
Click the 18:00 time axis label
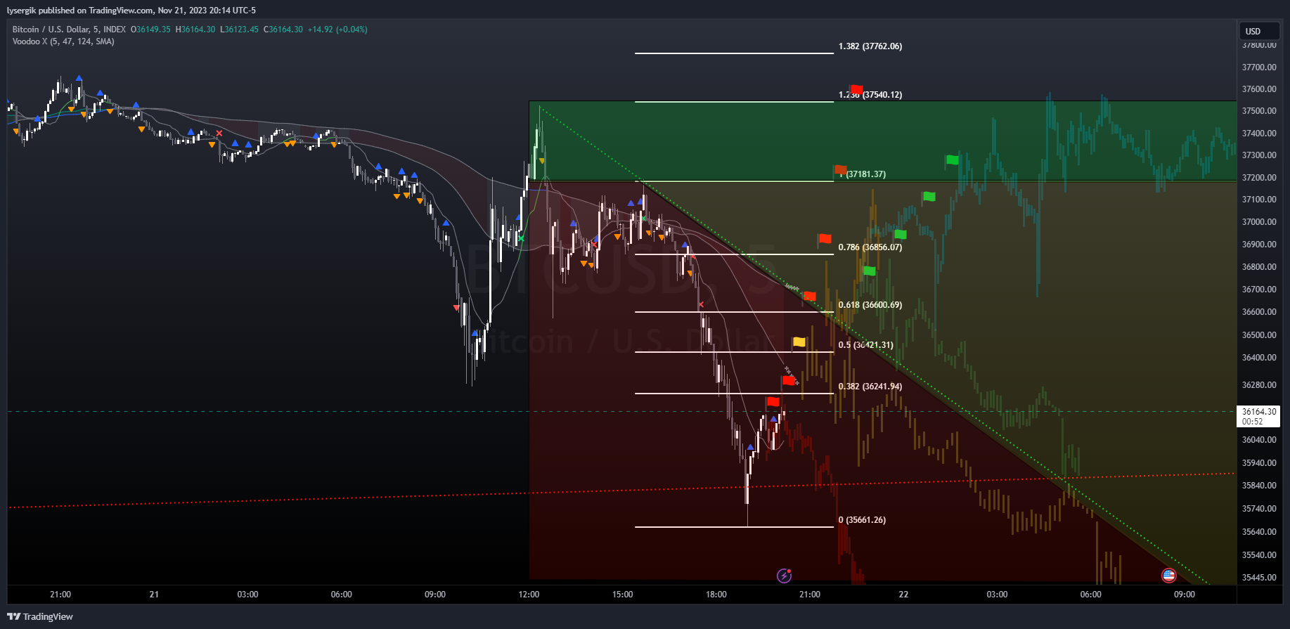[x=716, y=595]
